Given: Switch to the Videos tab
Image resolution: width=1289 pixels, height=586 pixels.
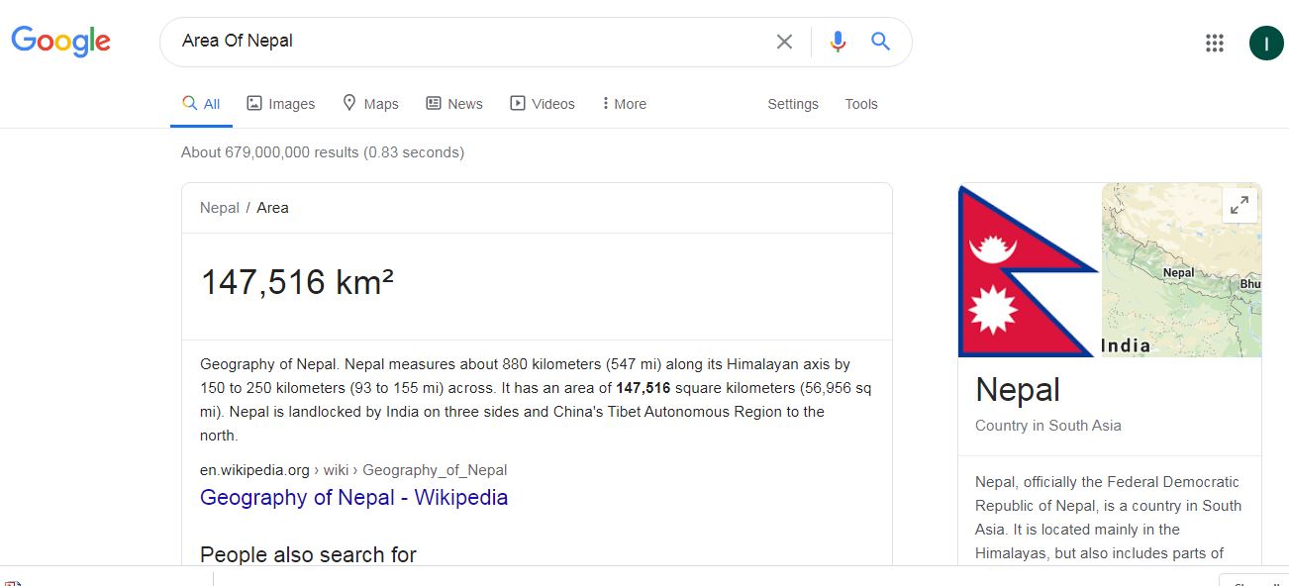Looking at the screenshot, I should 543,104.
